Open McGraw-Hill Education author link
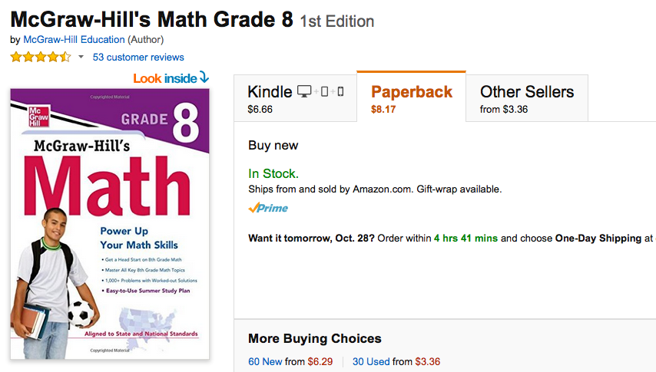Viewport: 656px width, 372px height. pyautogui.click(x=74, y=40)
